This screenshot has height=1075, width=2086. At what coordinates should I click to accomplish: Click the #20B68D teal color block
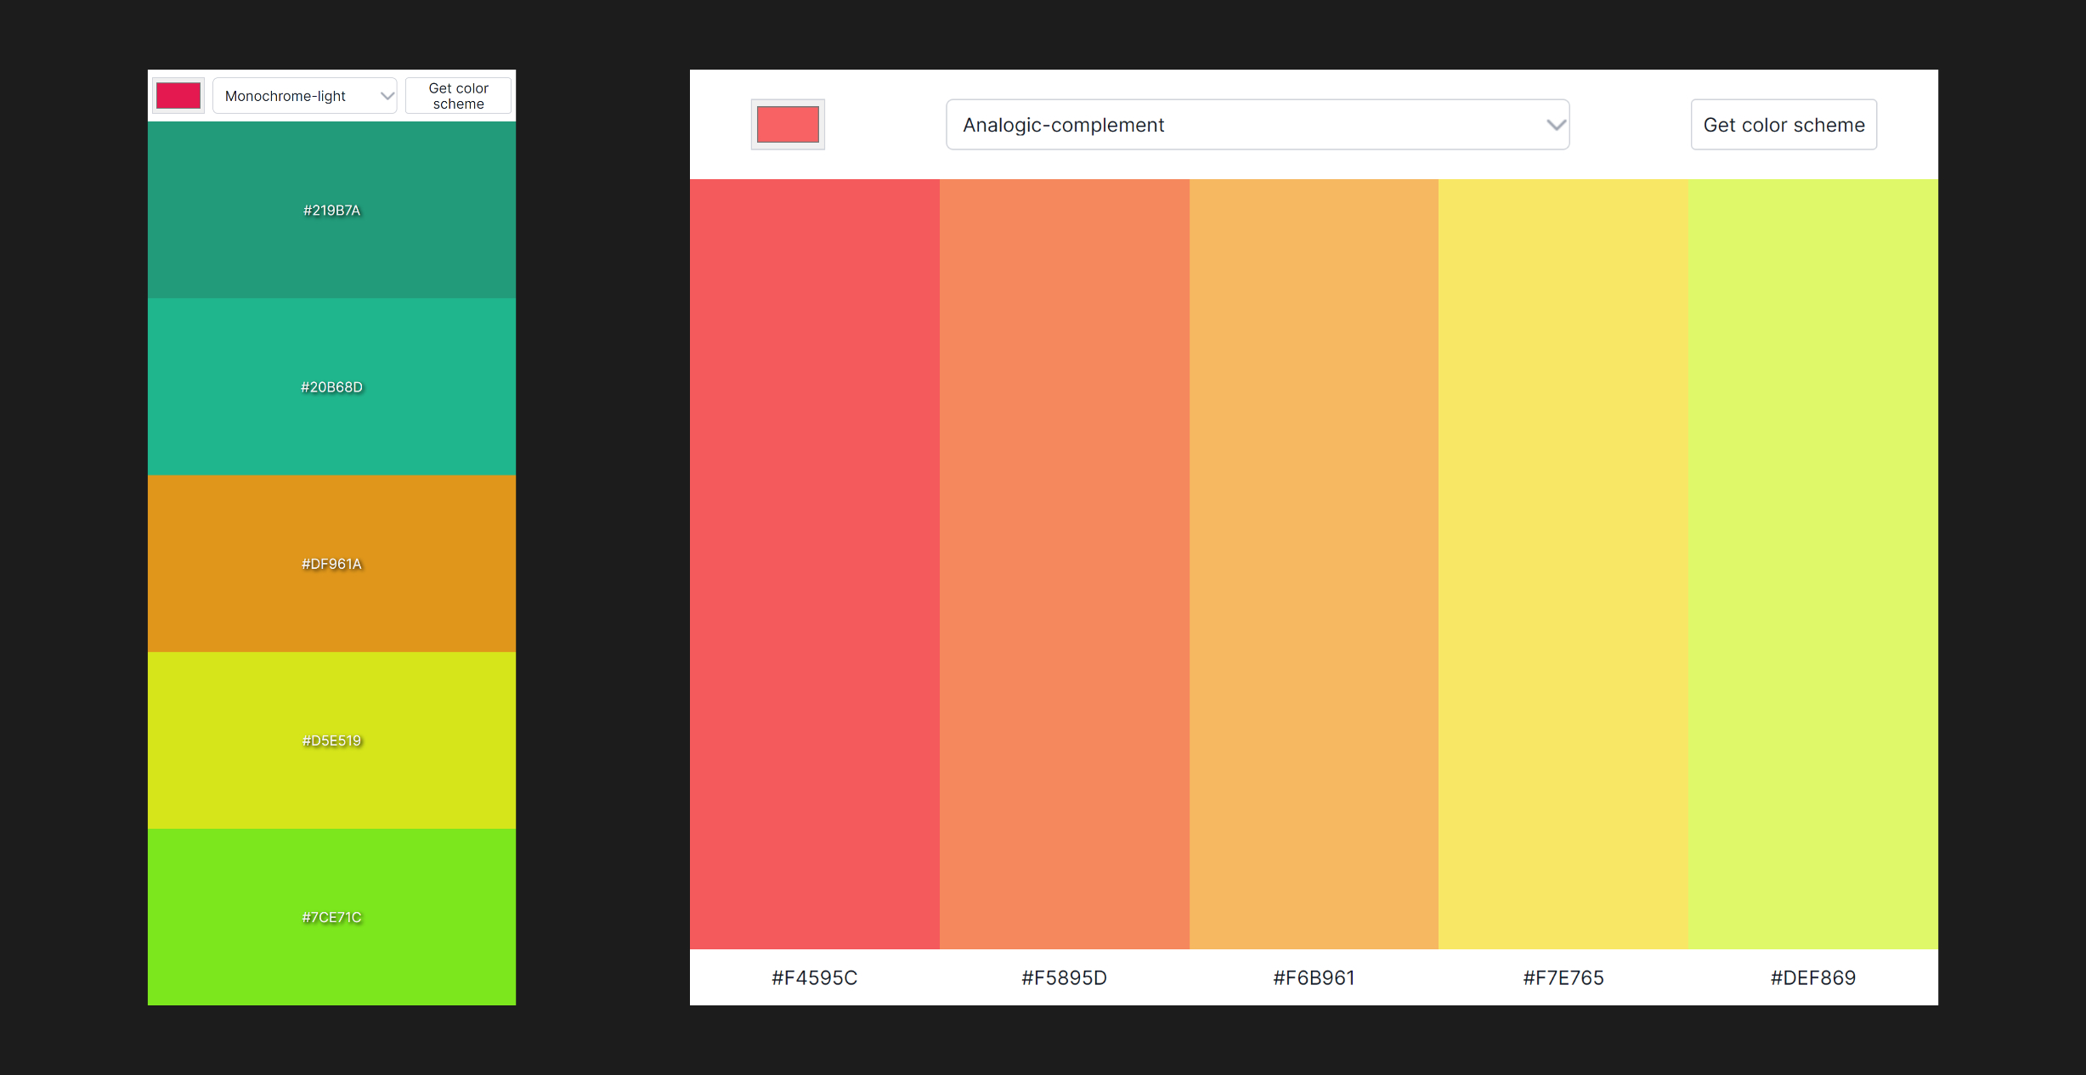point(331,386)
